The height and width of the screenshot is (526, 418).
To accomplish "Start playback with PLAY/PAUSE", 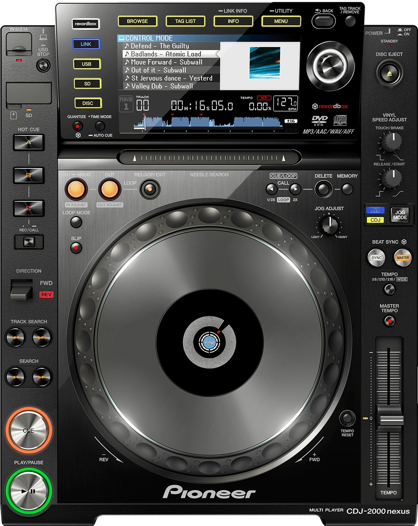I will click(29, 491).
